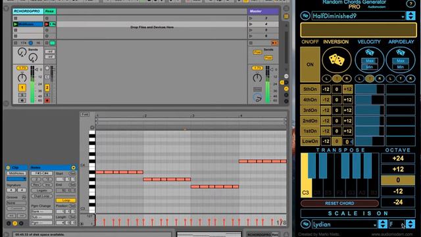
Task: Toggle the 4thOn voice
Action: click(310, 99)
